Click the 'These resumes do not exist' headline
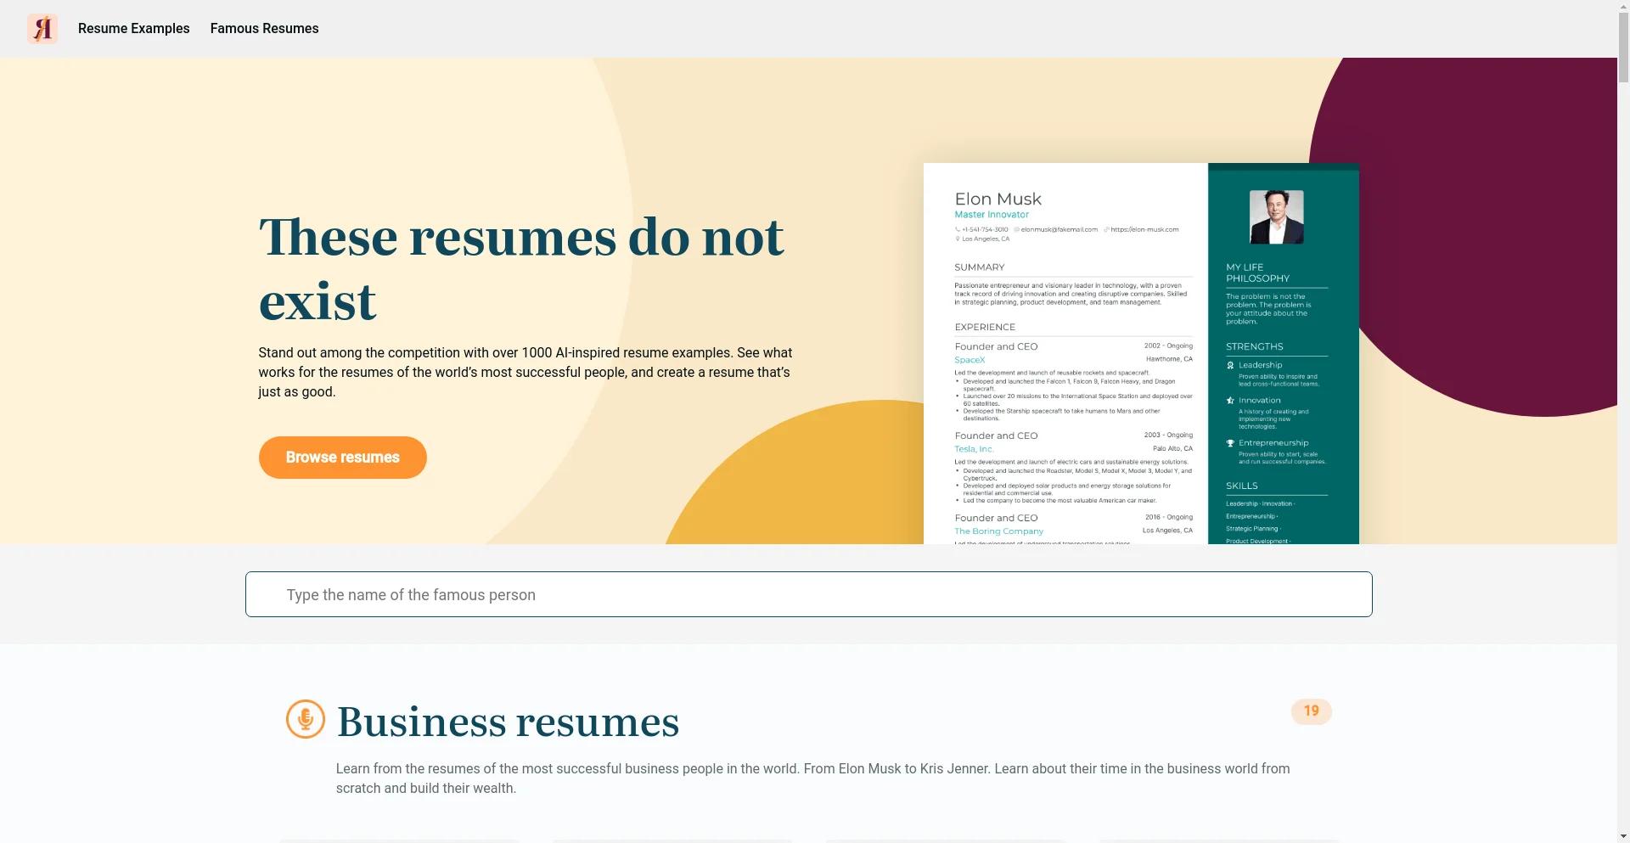 click(521, 268)
